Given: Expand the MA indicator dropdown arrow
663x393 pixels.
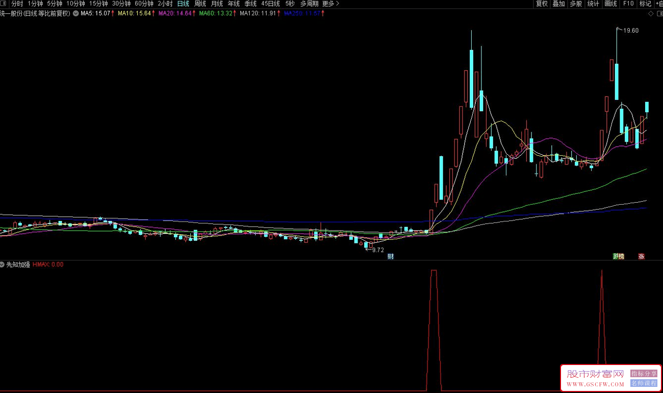Looking at the screenshot, I should click(x=75, y=13).
